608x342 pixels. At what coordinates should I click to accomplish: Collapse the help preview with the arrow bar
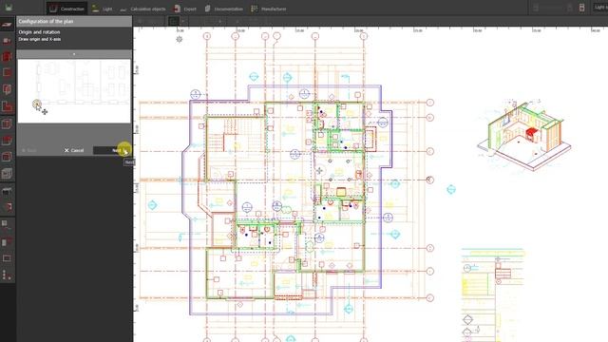pyautogui.click(x=74, y=54)
